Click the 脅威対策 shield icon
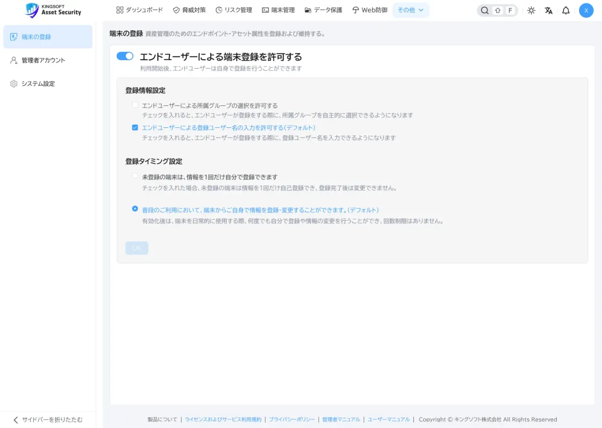Image resolution: width=602 pixels, height=428 pixels. pyautogui.click(x=176, y=10)
